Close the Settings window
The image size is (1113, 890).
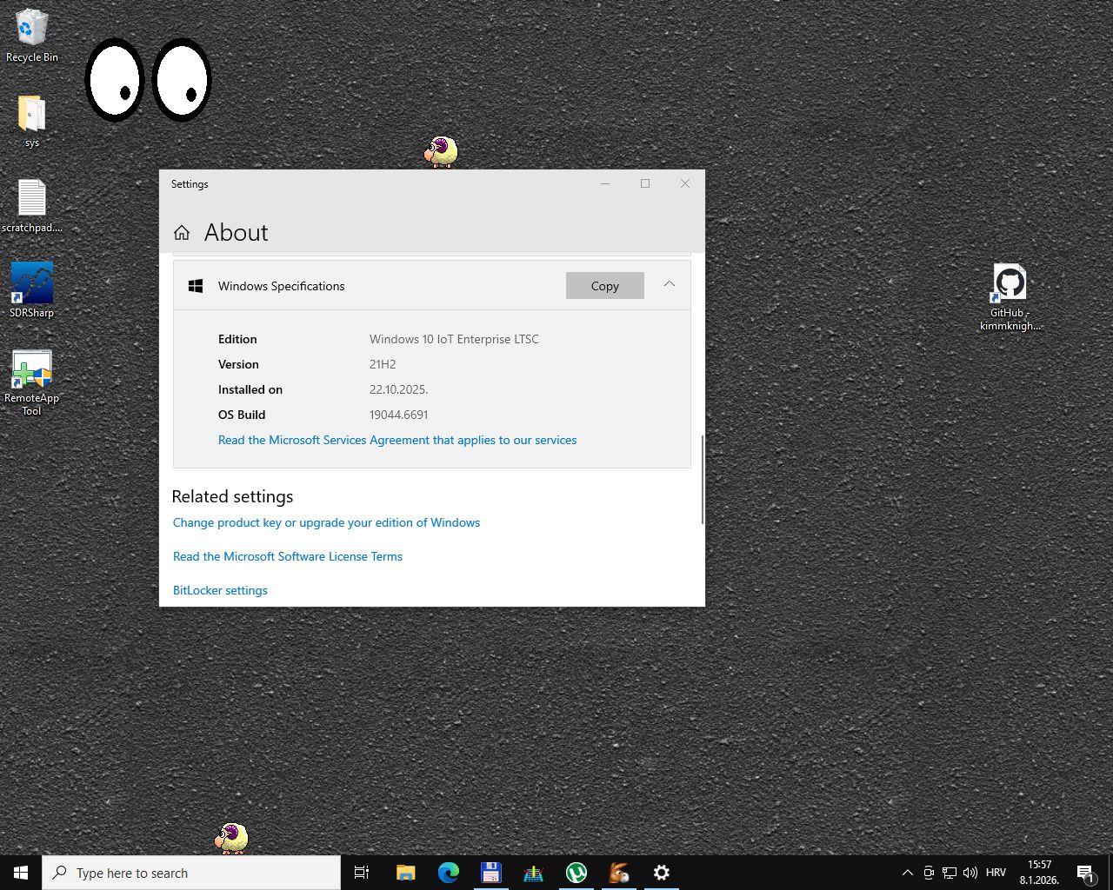[685, 183]
